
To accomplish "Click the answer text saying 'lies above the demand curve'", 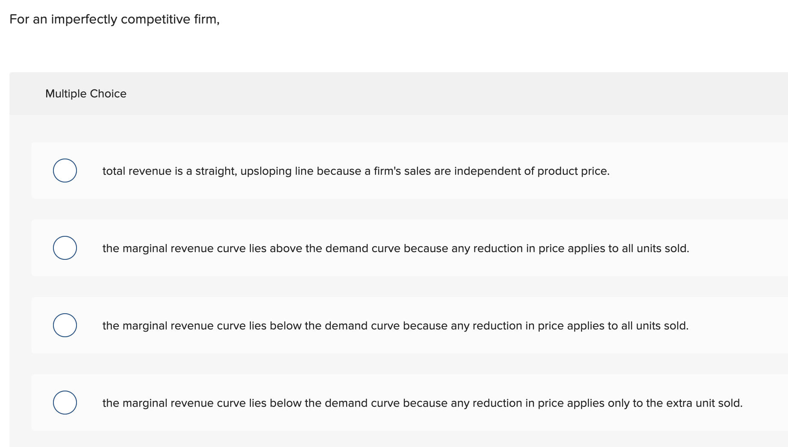I will (395, 248).
